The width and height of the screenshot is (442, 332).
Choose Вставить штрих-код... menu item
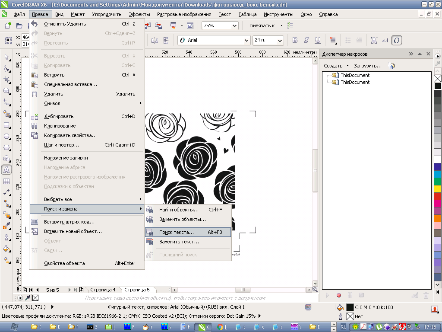click(x=87, y=222)
